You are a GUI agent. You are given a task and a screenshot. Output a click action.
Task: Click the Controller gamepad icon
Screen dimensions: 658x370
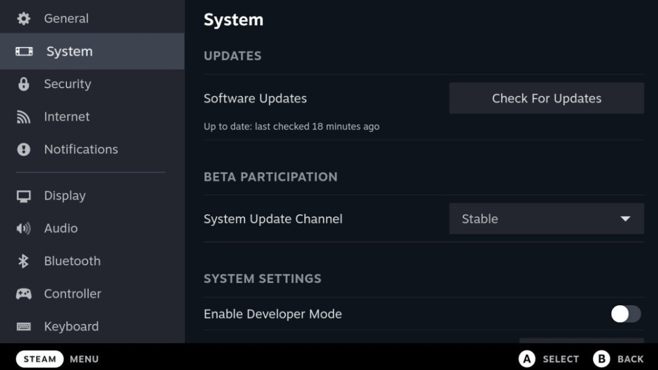coord(24,294)
